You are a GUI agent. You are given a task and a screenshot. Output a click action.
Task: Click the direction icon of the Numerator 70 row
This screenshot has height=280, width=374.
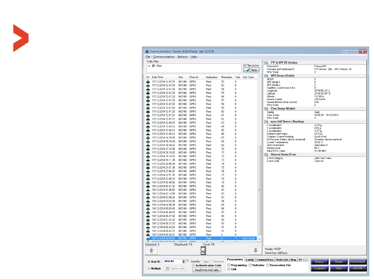(148, 149)
